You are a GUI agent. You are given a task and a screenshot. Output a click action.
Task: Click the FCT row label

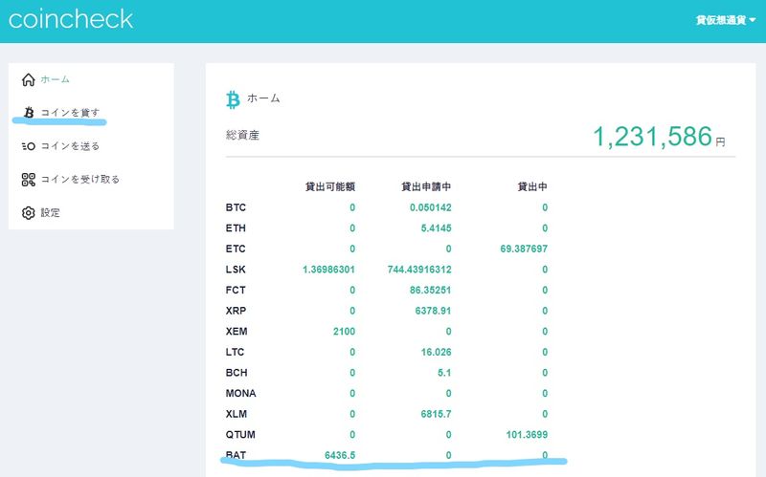pyautogui.click(x=236, y=290)
